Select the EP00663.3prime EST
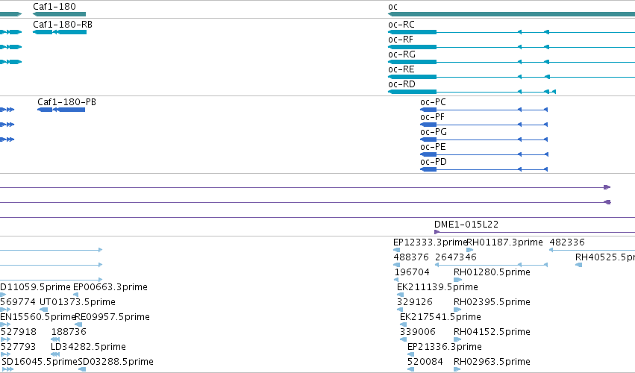 tap(110, 287)
